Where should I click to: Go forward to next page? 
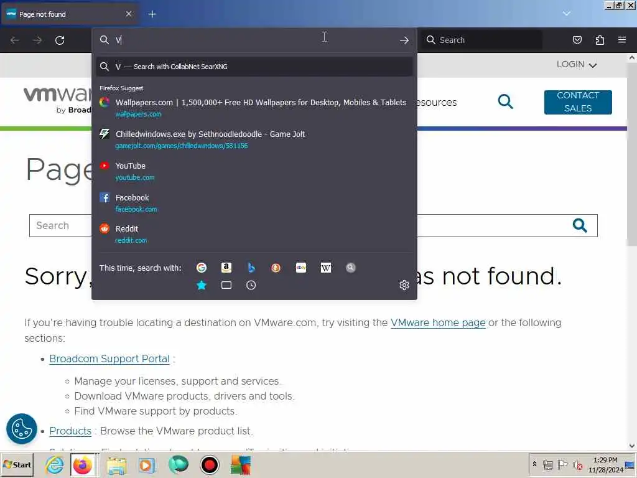pyautogui.click(x=37, y=40)
